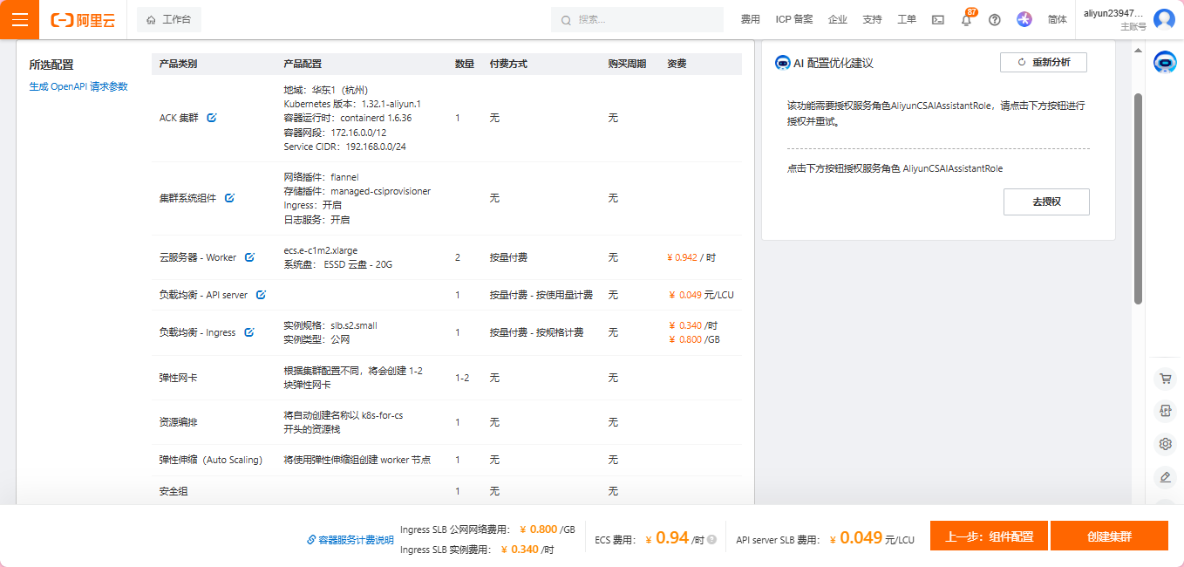Go back to 上一步：组件配置
Image resolution: width=1184 pixels, height=567 pixels.
989,536
